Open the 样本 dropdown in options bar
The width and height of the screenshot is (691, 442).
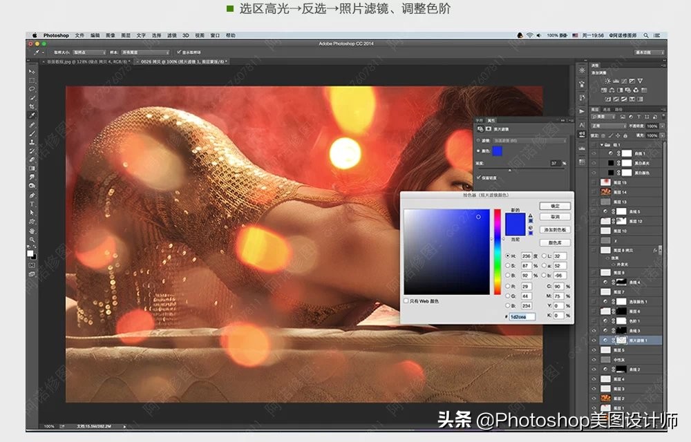(x=145, y=52)
